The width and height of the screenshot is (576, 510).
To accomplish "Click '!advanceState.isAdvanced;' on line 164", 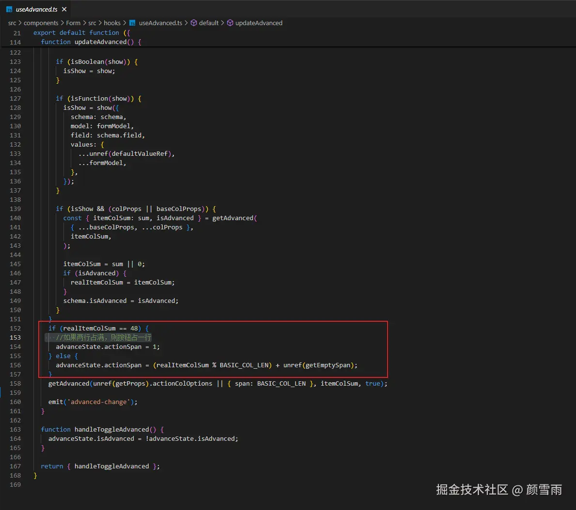I will point(192,439).
